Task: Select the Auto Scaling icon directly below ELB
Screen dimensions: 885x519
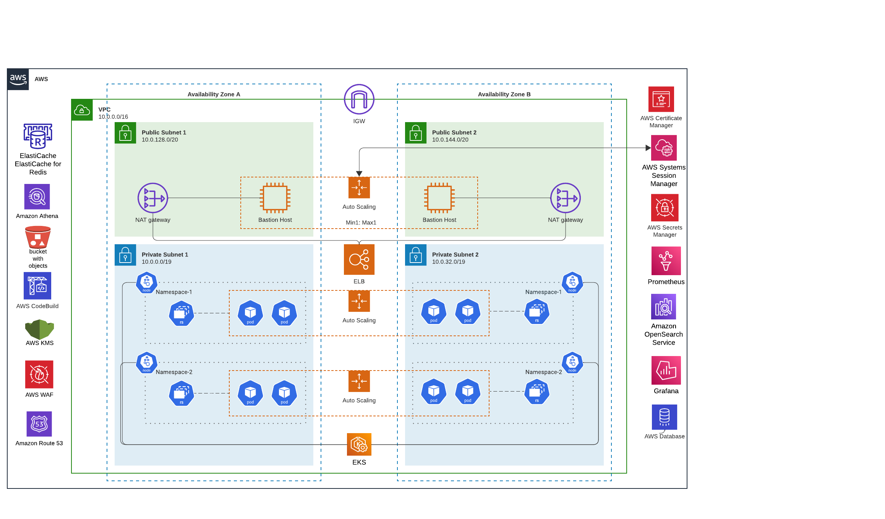Action: tap(359, 301)
